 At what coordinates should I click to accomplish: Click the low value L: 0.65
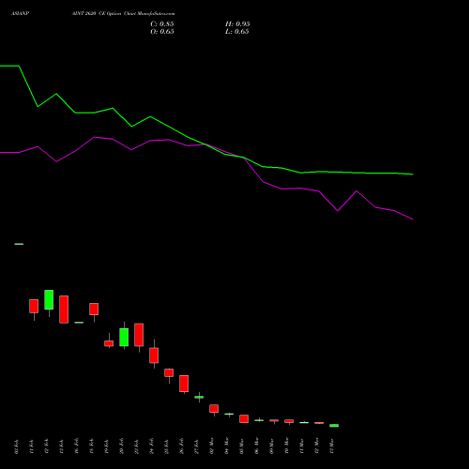(237, 31)
